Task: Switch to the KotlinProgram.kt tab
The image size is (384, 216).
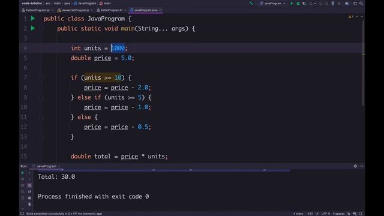Action: pos(110,10)
